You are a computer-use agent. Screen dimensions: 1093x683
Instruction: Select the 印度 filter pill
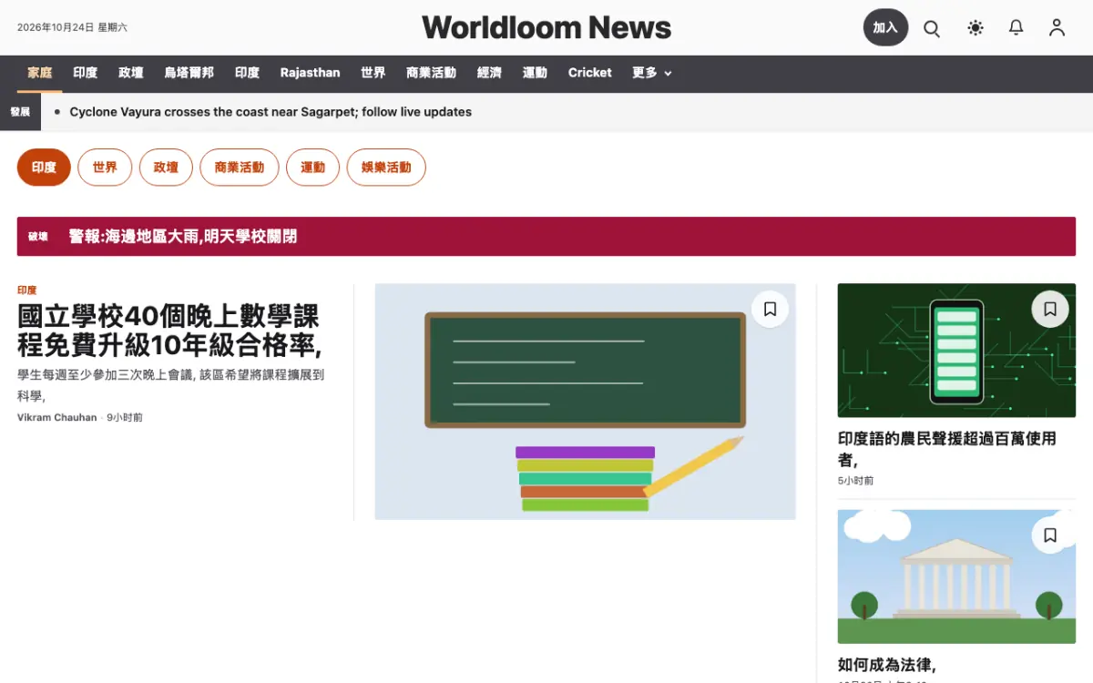(x=44, y=168)
